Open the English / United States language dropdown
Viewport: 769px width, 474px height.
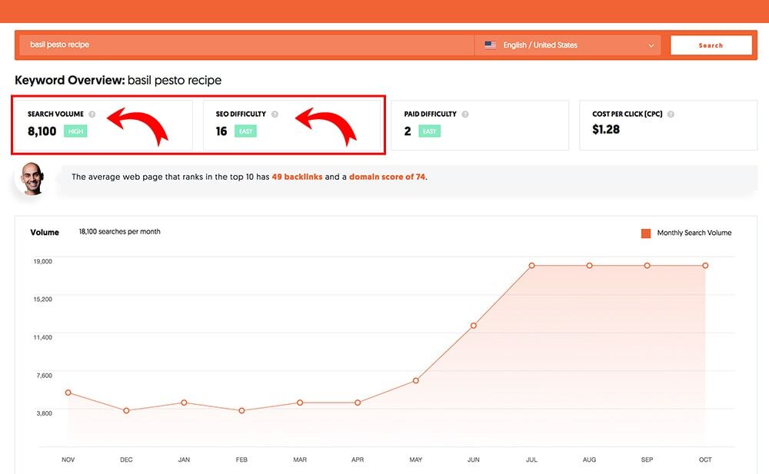click(x=569, y=45)
